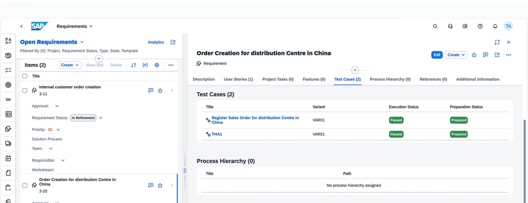Open sort options in Items toolbar

134,65
